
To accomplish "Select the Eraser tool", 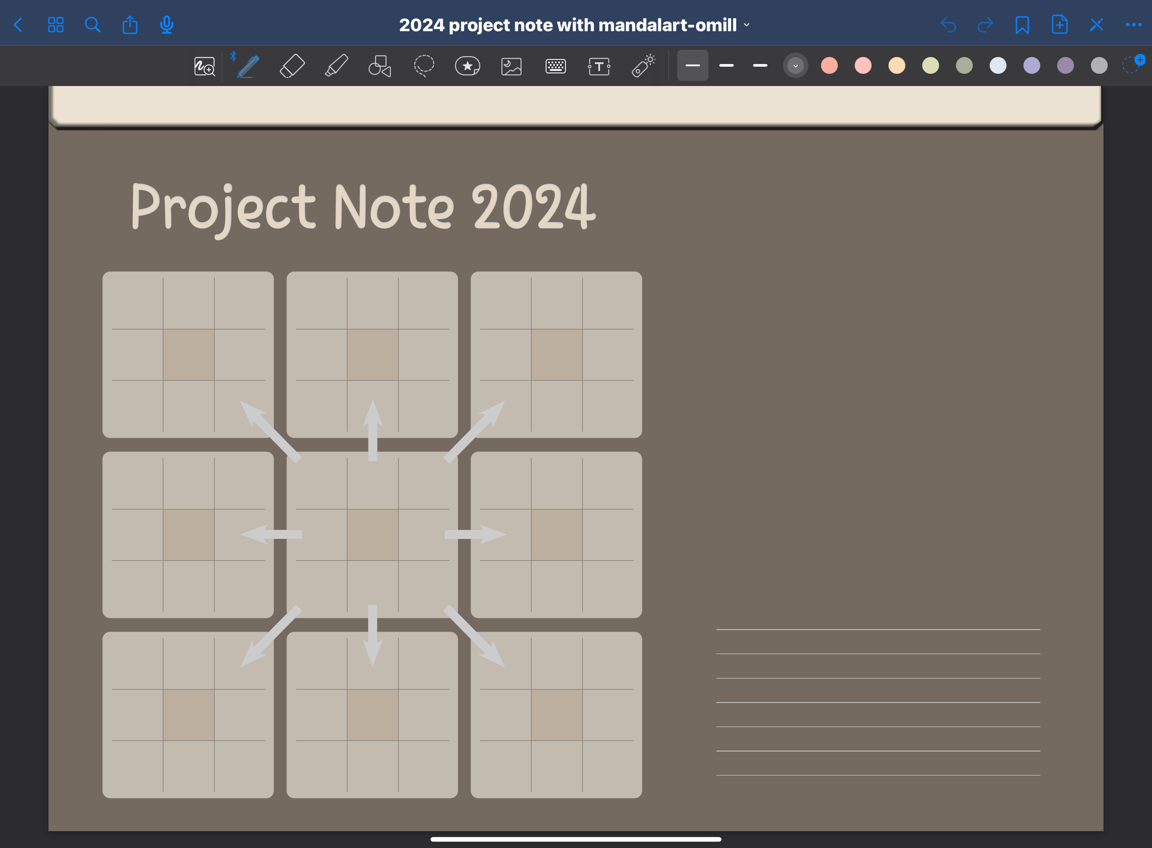I will click(292, 66).
